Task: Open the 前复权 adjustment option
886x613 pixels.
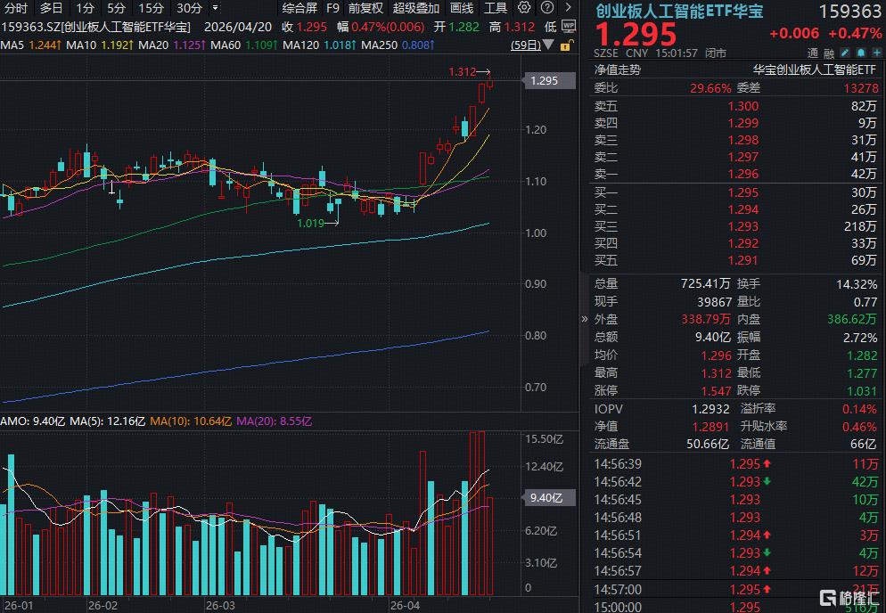Action: [x=365, y=8]
